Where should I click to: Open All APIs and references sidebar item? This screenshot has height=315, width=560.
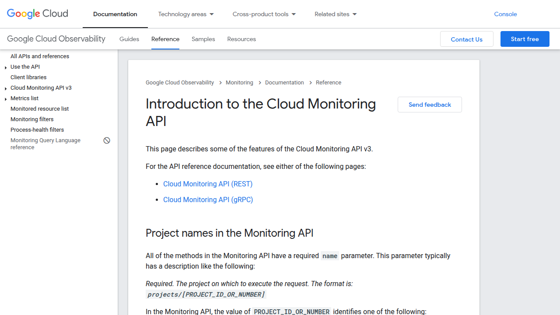[x=40, y=56]
